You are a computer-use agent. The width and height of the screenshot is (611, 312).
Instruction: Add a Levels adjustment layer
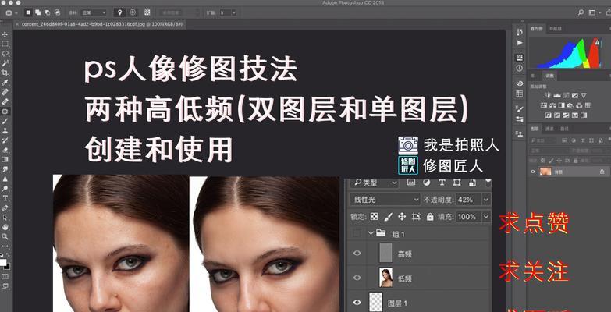click(557, 96)
